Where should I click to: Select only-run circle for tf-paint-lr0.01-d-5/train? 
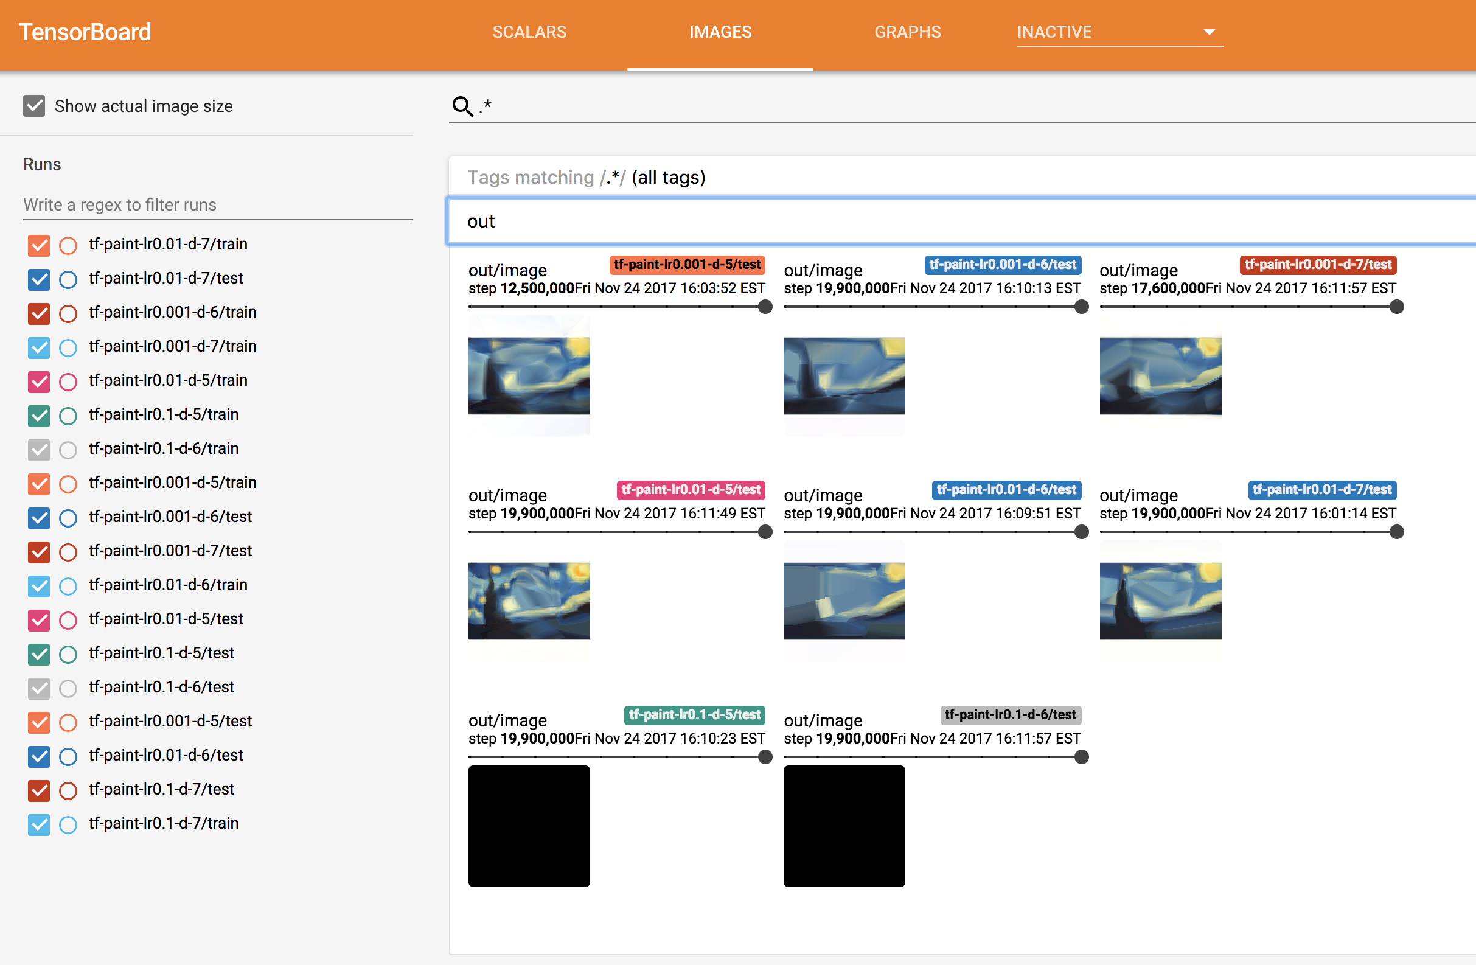(x=68, y=382)
